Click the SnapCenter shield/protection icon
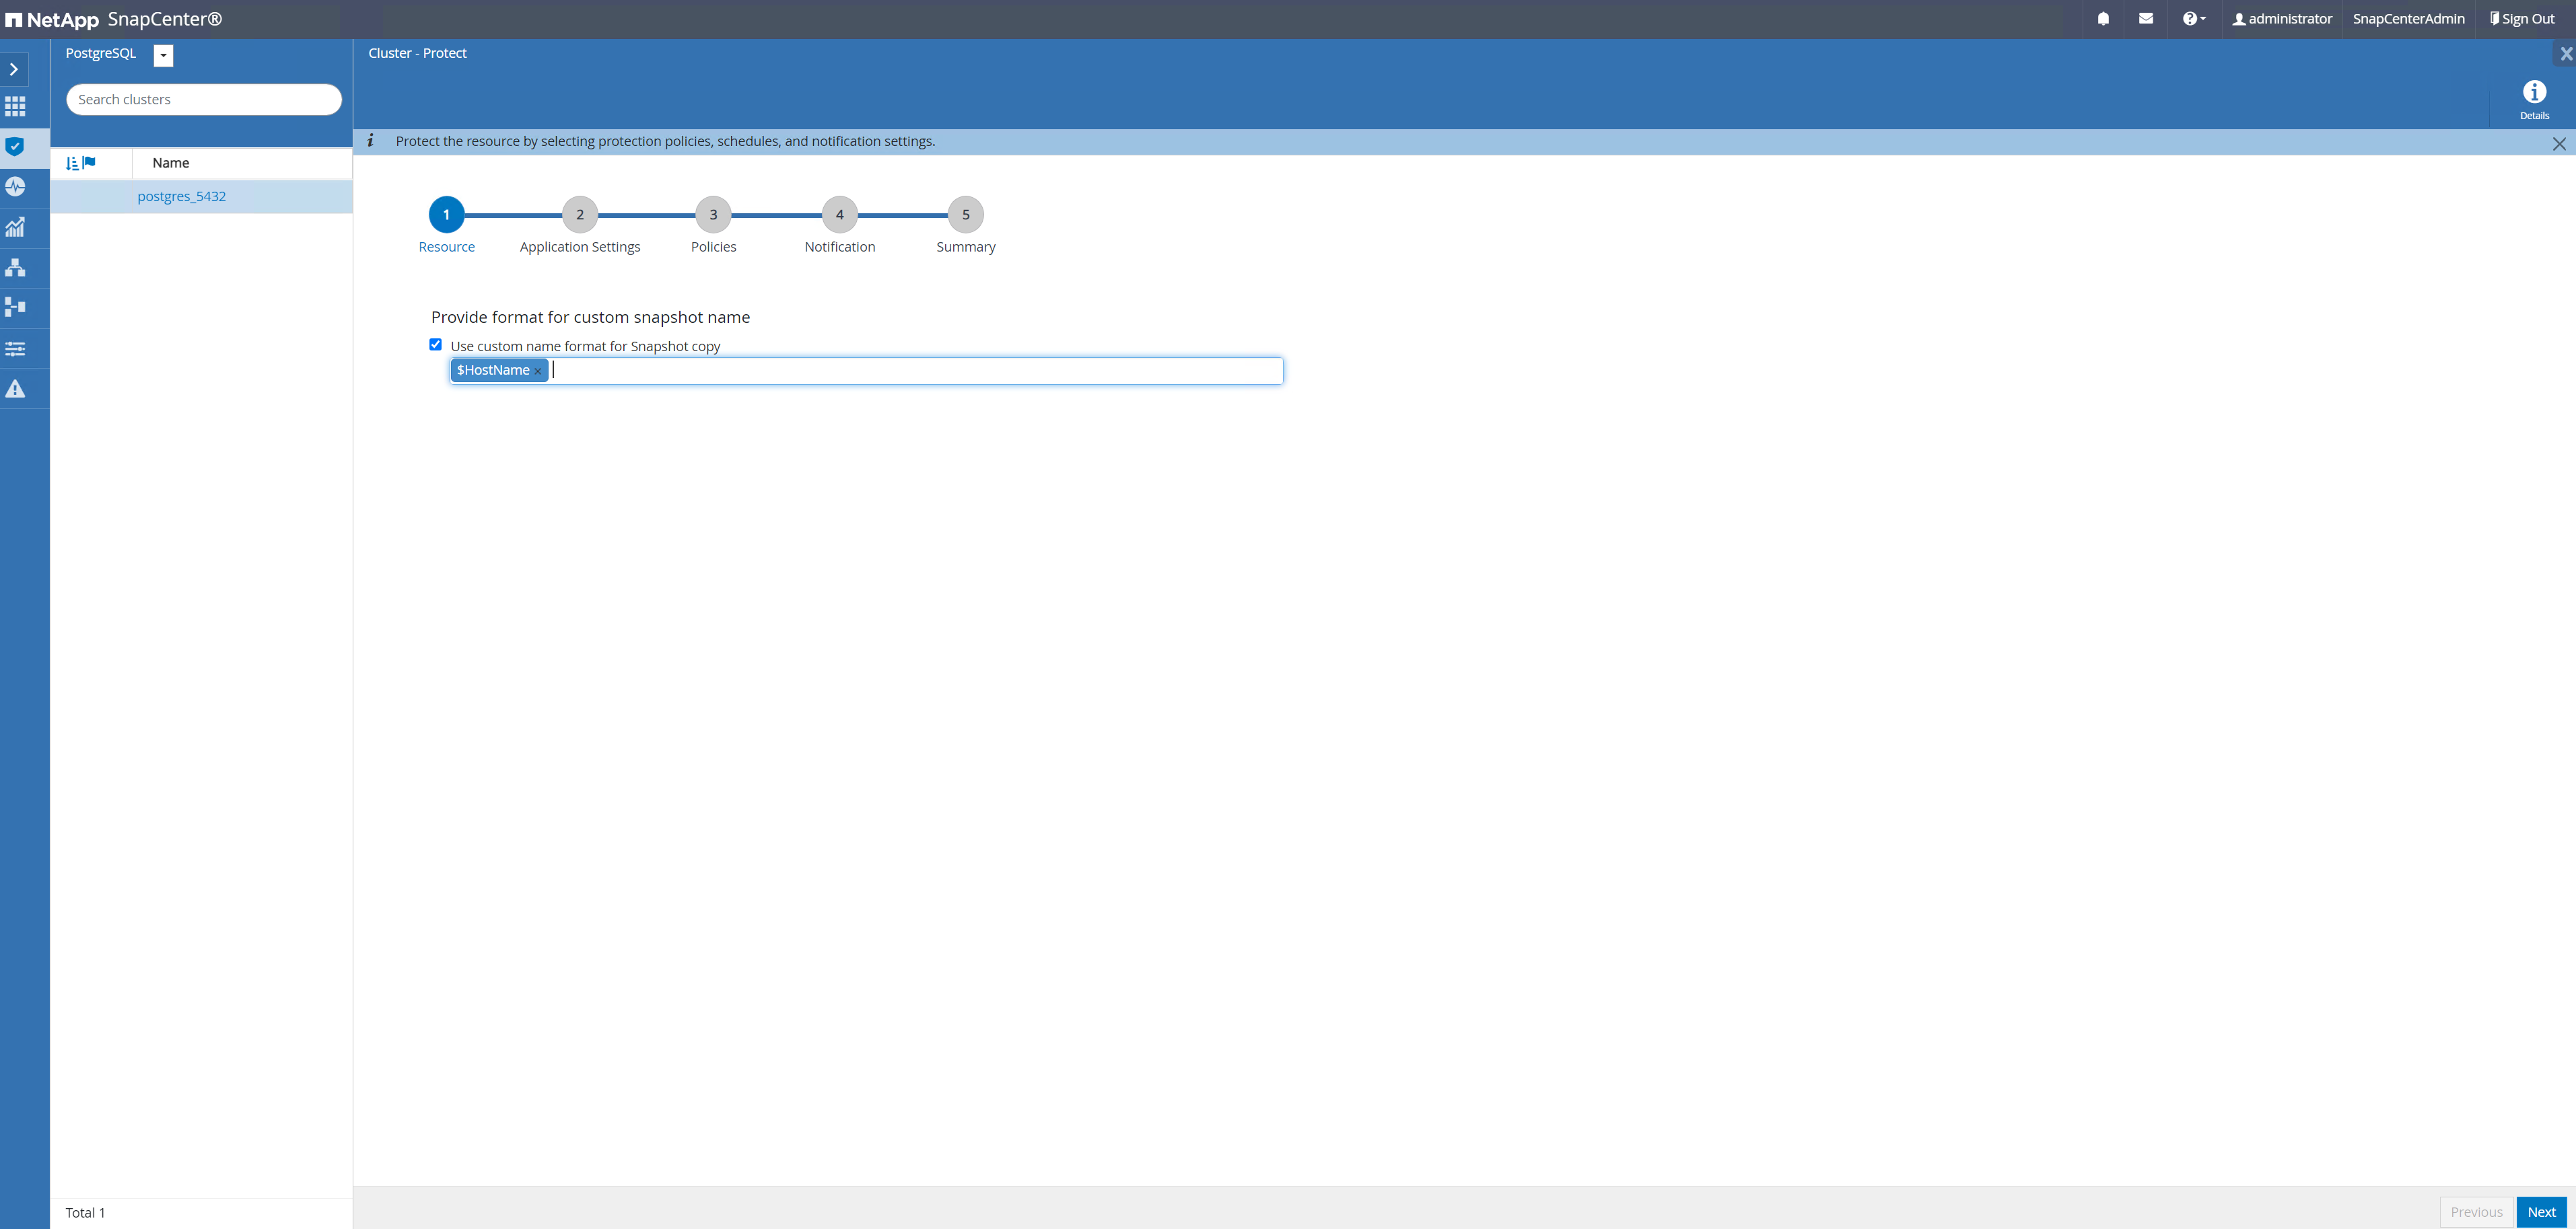Viewport: 2576px width, 1229px height. [16, 148]
